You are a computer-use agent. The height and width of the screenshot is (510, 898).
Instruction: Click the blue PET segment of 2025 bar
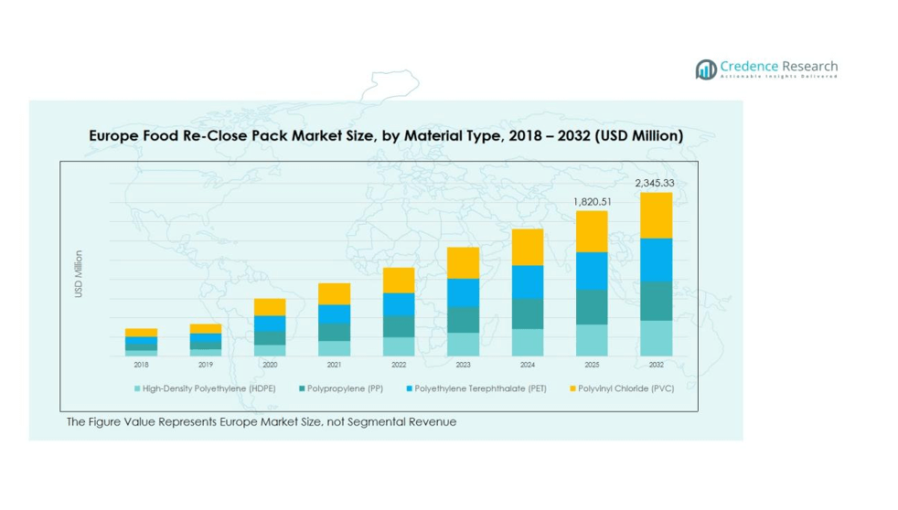(x=591, y=271)
